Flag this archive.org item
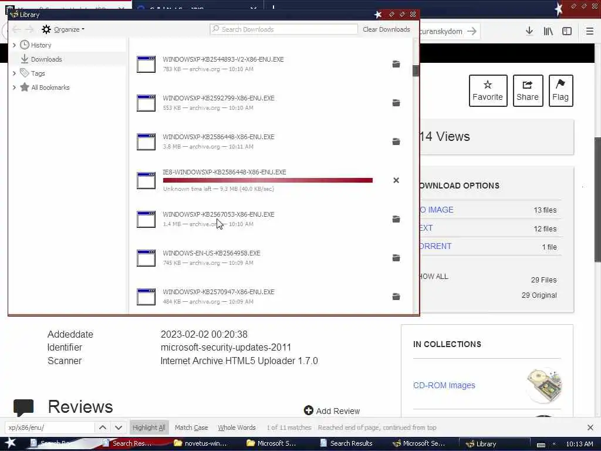601x451 pixels. (x=561, y=90)
